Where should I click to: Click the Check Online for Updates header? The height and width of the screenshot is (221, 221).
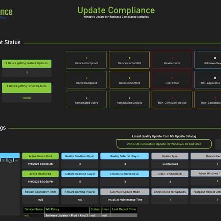pyautogui.click(x=170, y=192)
